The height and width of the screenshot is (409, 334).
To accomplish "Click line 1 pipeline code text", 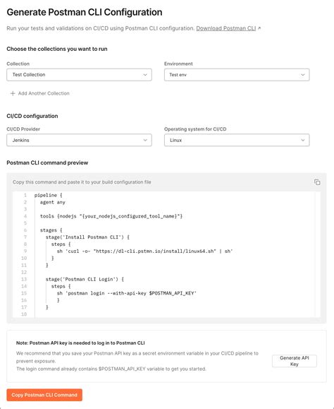I will point(49,195).
